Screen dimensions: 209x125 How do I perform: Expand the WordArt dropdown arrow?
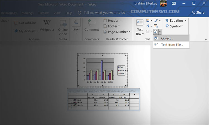[x=151, y=26]
